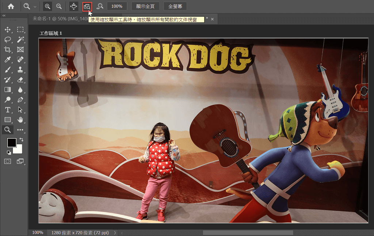Click the document size info in status bar
Screen dimensions: 374x236
[80, 233]
